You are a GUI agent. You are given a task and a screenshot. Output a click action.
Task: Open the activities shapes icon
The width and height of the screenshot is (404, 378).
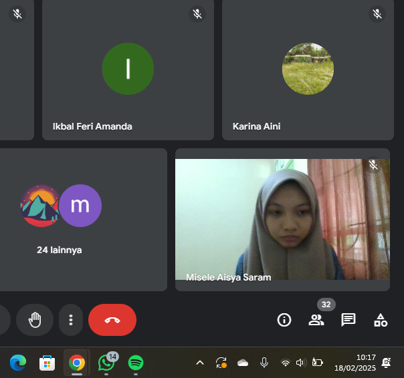[381, 320]
